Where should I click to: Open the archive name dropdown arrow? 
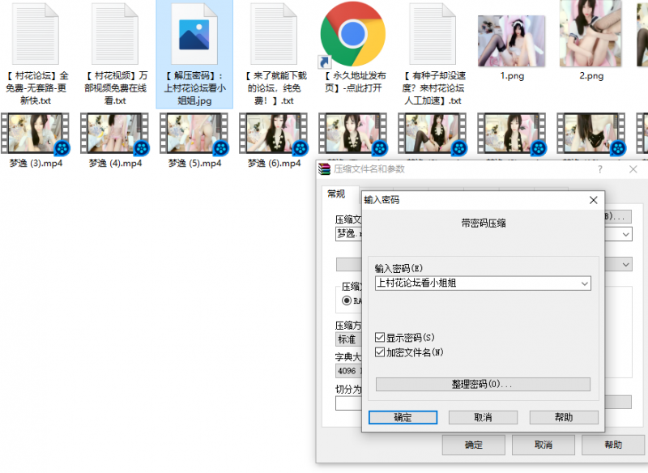pyautogui.click(x=626, y=234)
